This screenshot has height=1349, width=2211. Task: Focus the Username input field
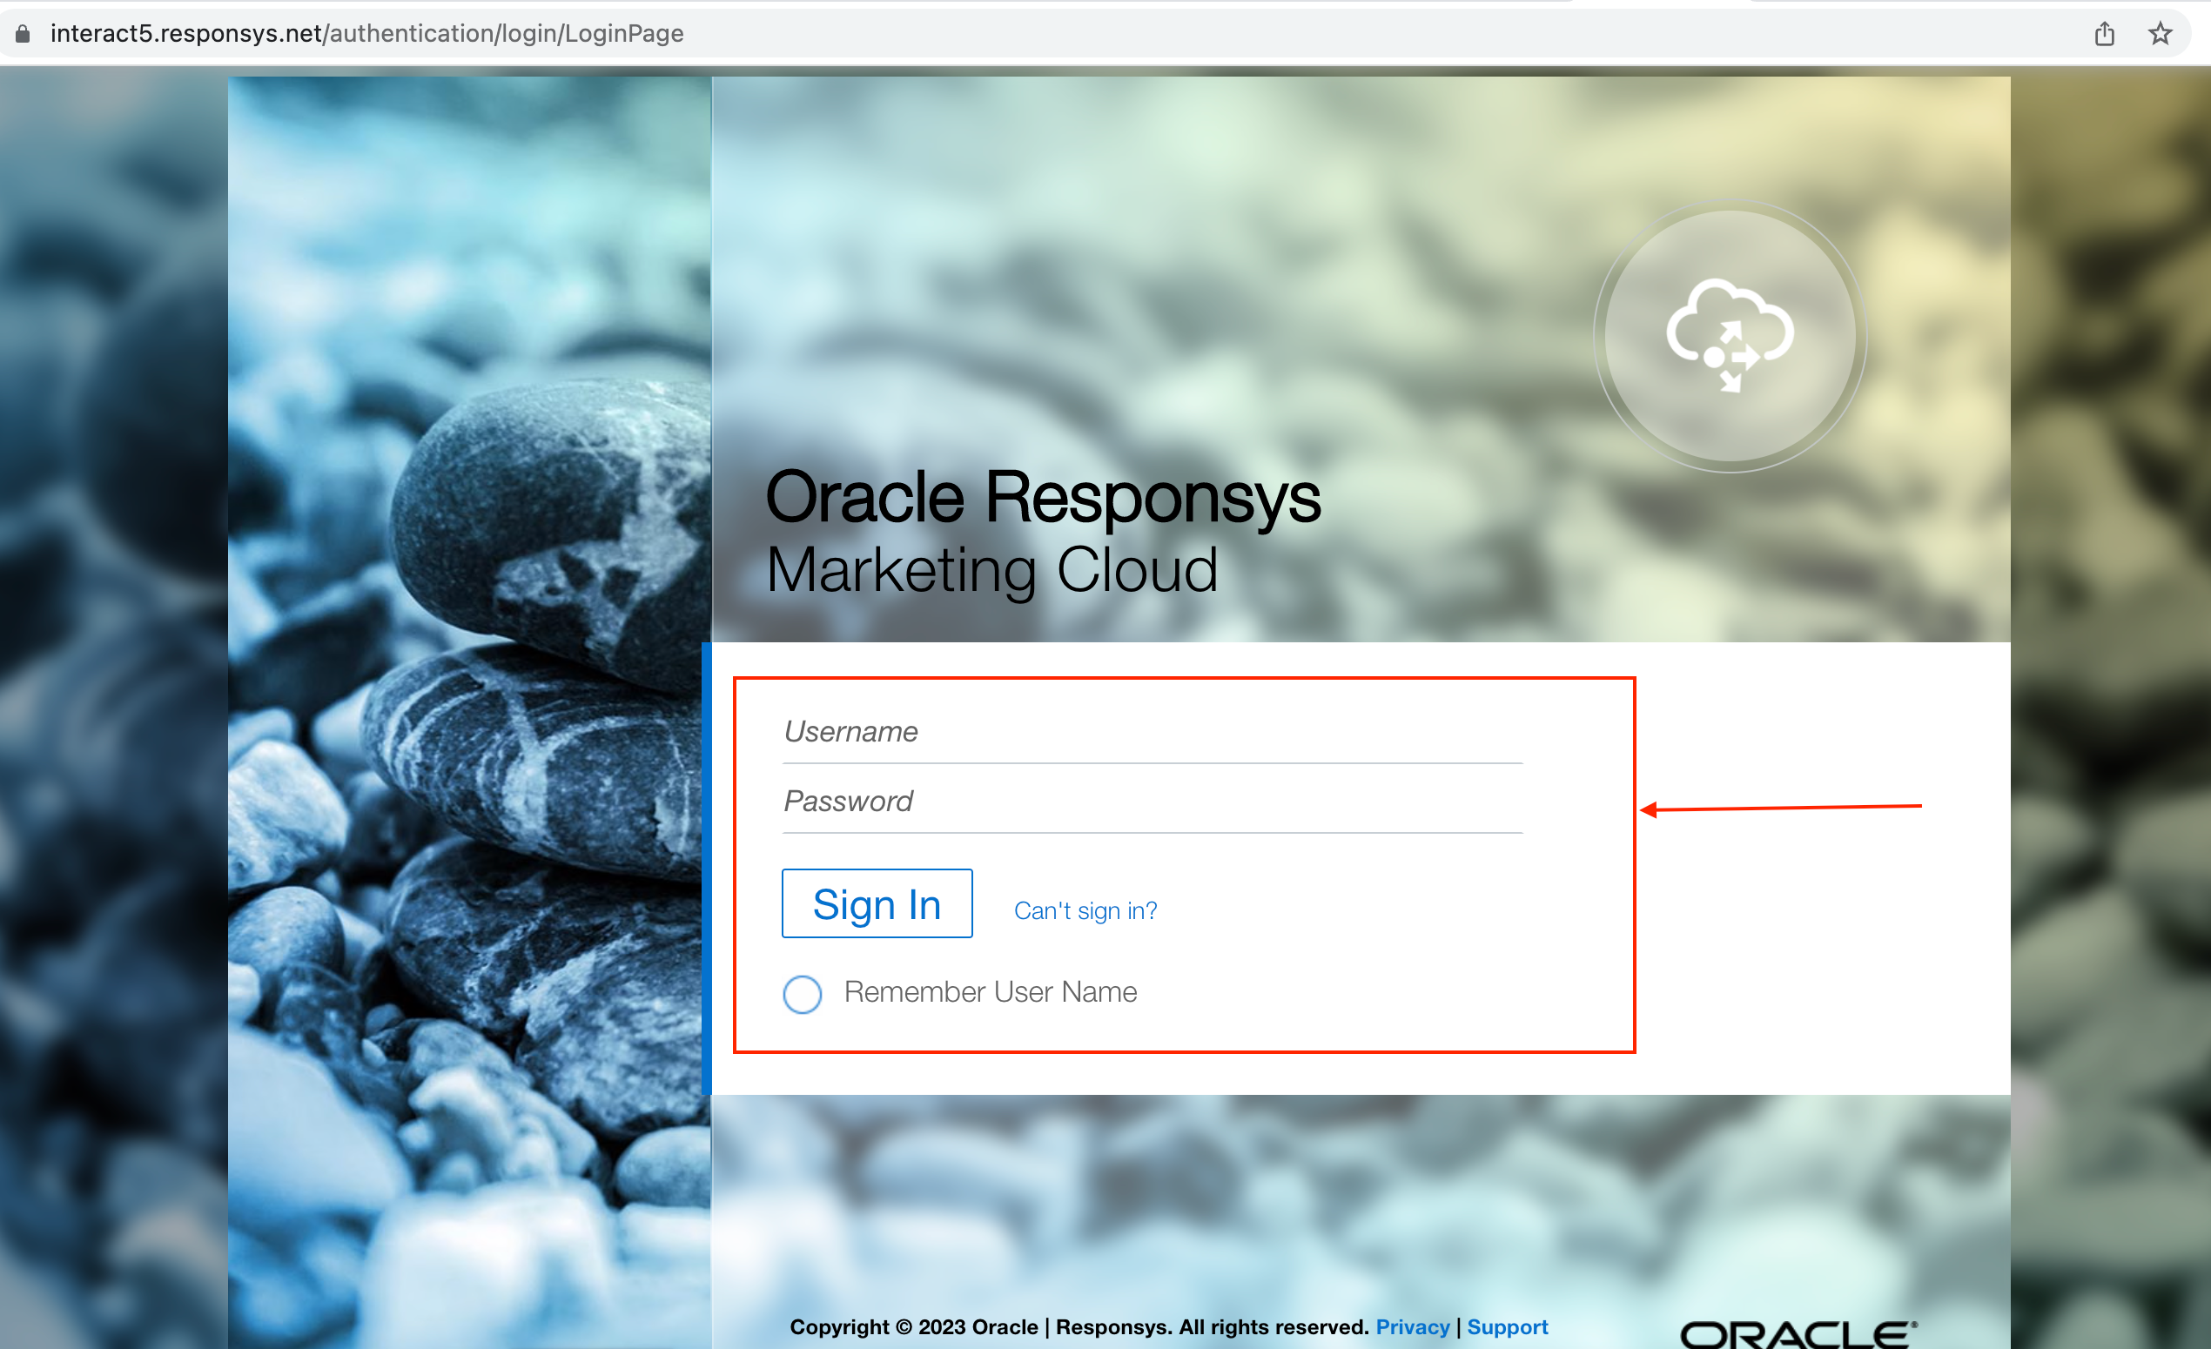1152,732
